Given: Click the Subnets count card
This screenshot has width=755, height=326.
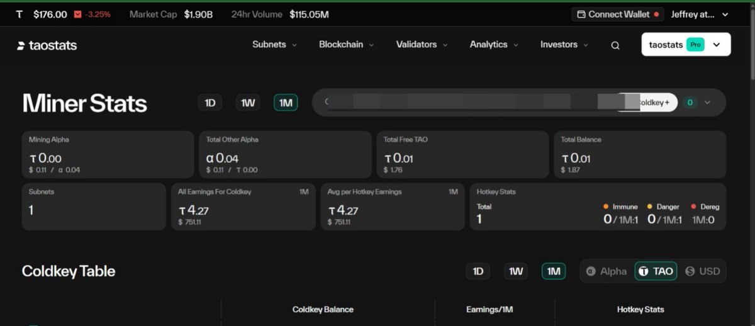Looking at the screenshot, I should click(94, 206).
